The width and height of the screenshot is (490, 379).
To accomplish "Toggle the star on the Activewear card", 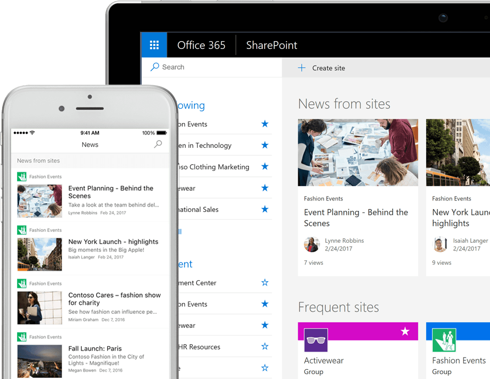I will [x=405, y=331].
